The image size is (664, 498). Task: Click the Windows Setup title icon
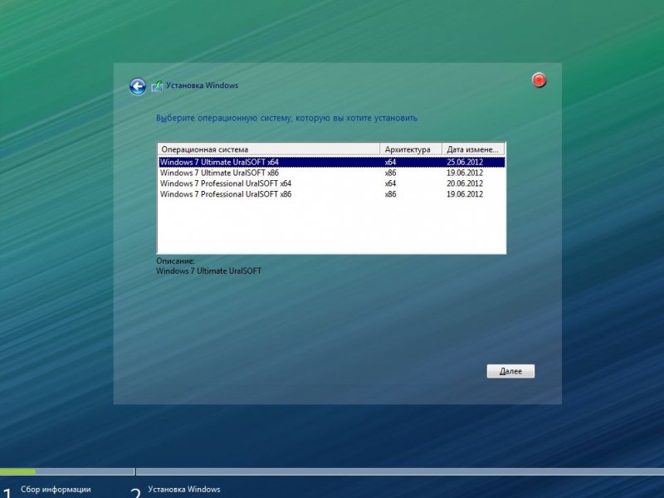pos(157,86)
